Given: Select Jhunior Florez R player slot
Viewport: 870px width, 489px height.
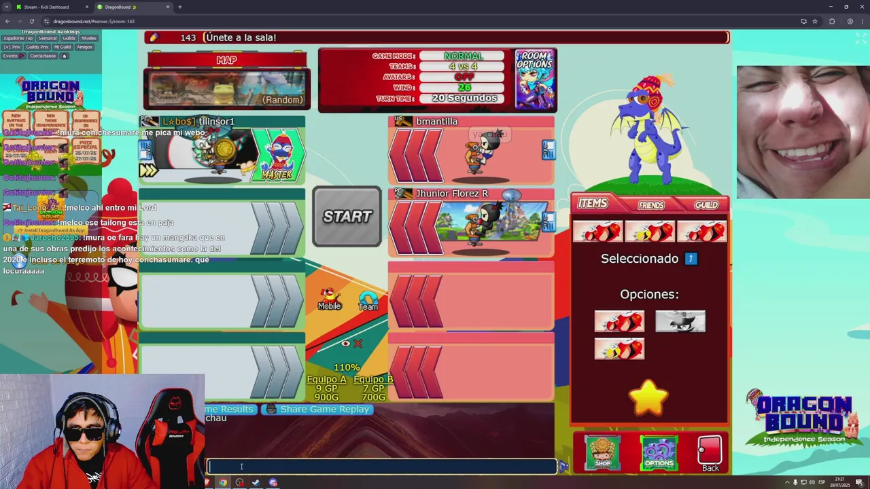Looking at the screenshot, I should (x=471, y=223).
